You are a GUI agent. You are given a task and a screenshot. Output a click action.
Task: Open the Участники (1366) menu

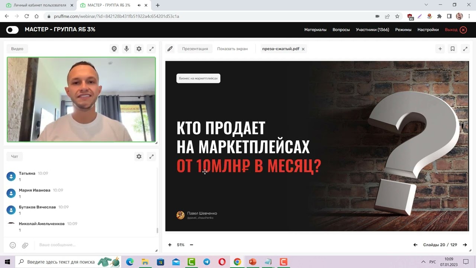click(x=373, y=29)
